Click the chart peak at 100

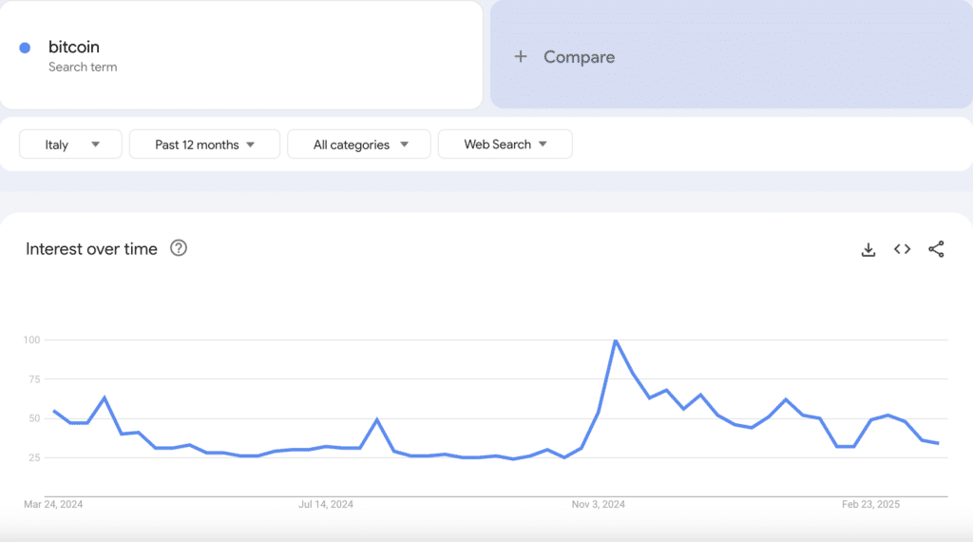click(x=616, y=340)
